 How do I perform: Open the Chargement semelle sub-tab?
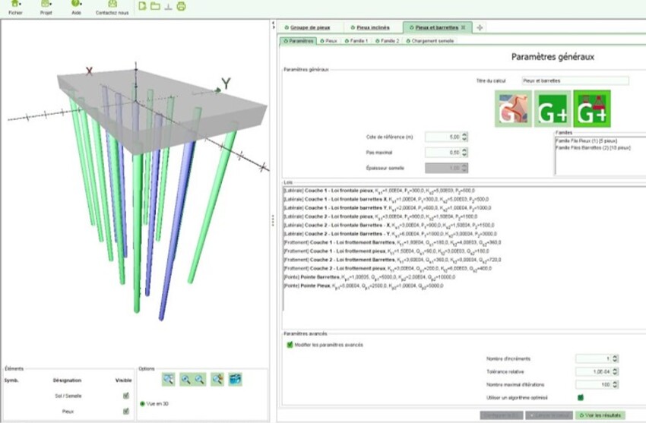click(430, 40)
